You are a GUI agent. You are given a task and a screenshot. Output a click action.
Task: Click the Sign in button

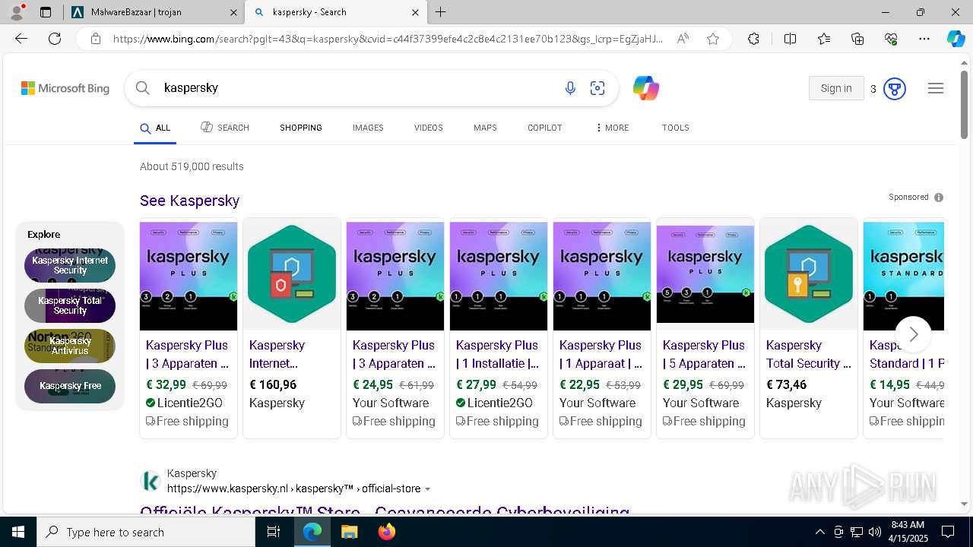click(836, 88)
